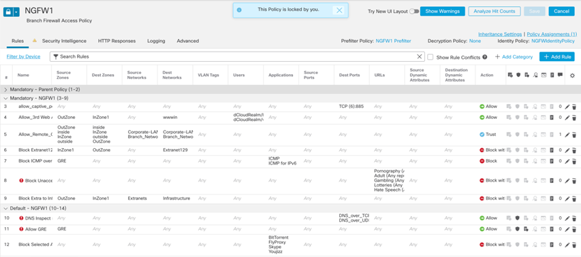The width and height of the screenshot is (581, 257).
Task: Click the Show Warnings button
Action: (443, 11)
